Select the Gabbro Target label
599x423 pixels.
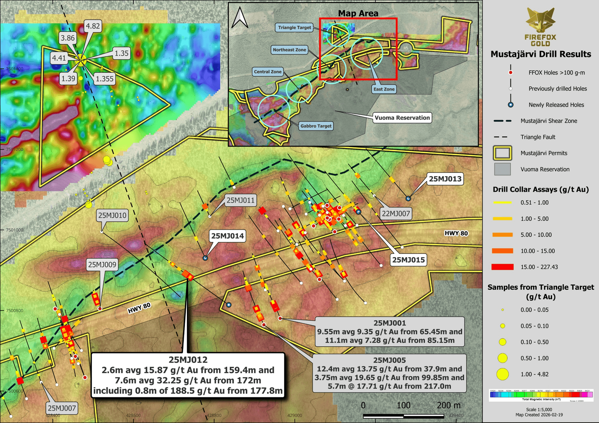coord(316,126)
